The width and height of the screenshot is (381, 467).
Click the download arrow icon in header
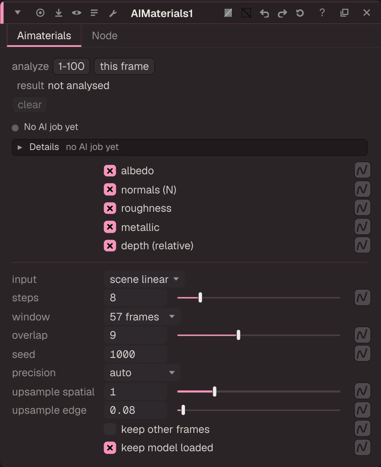click(x=59, y=13)
